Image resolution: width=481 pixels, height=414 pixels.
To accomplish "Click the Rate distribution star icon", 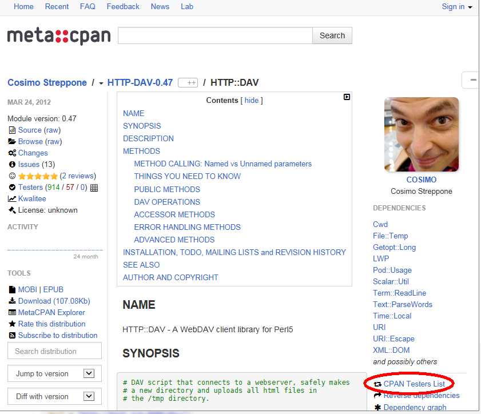I will [12, 324].
